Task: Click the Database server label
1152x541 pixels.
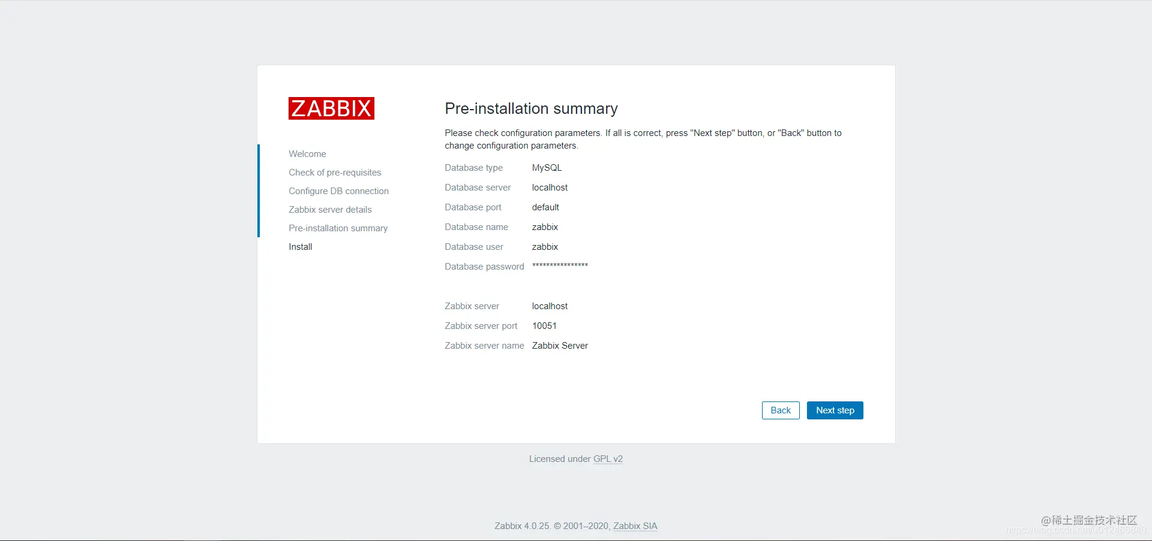Action: (478, 188)
